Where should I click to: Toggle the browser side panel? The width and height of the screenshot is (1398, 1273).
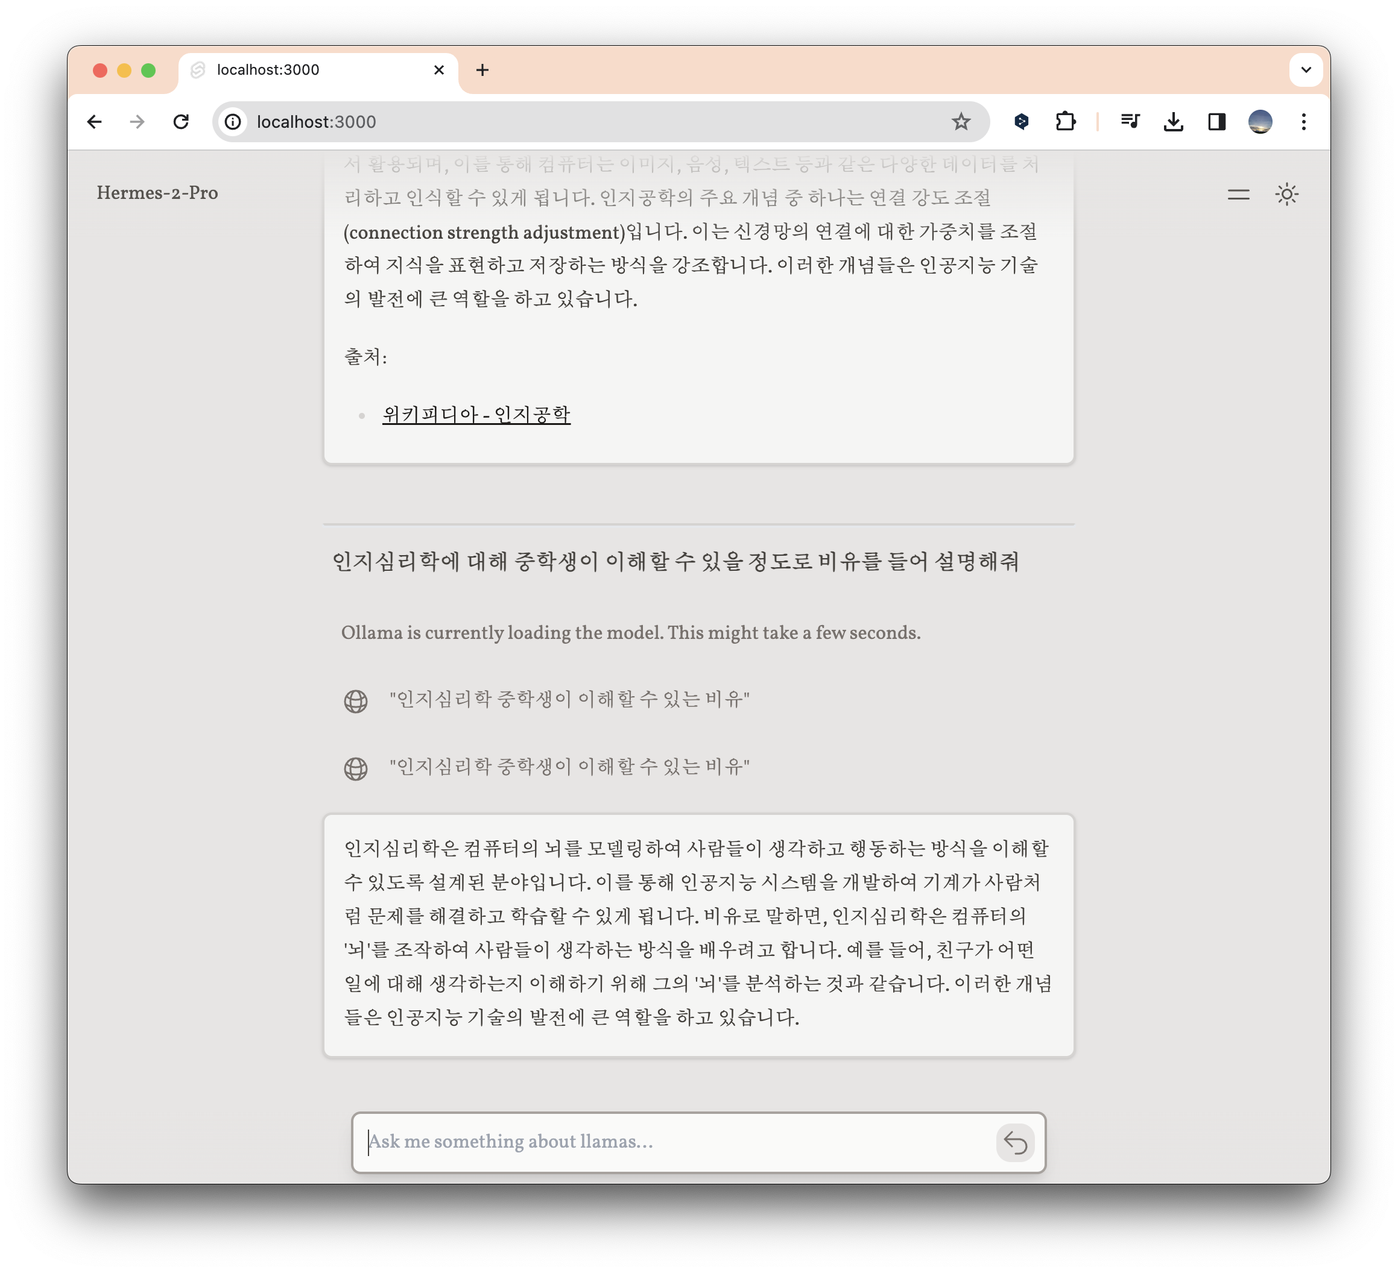tap(1216, 122)
